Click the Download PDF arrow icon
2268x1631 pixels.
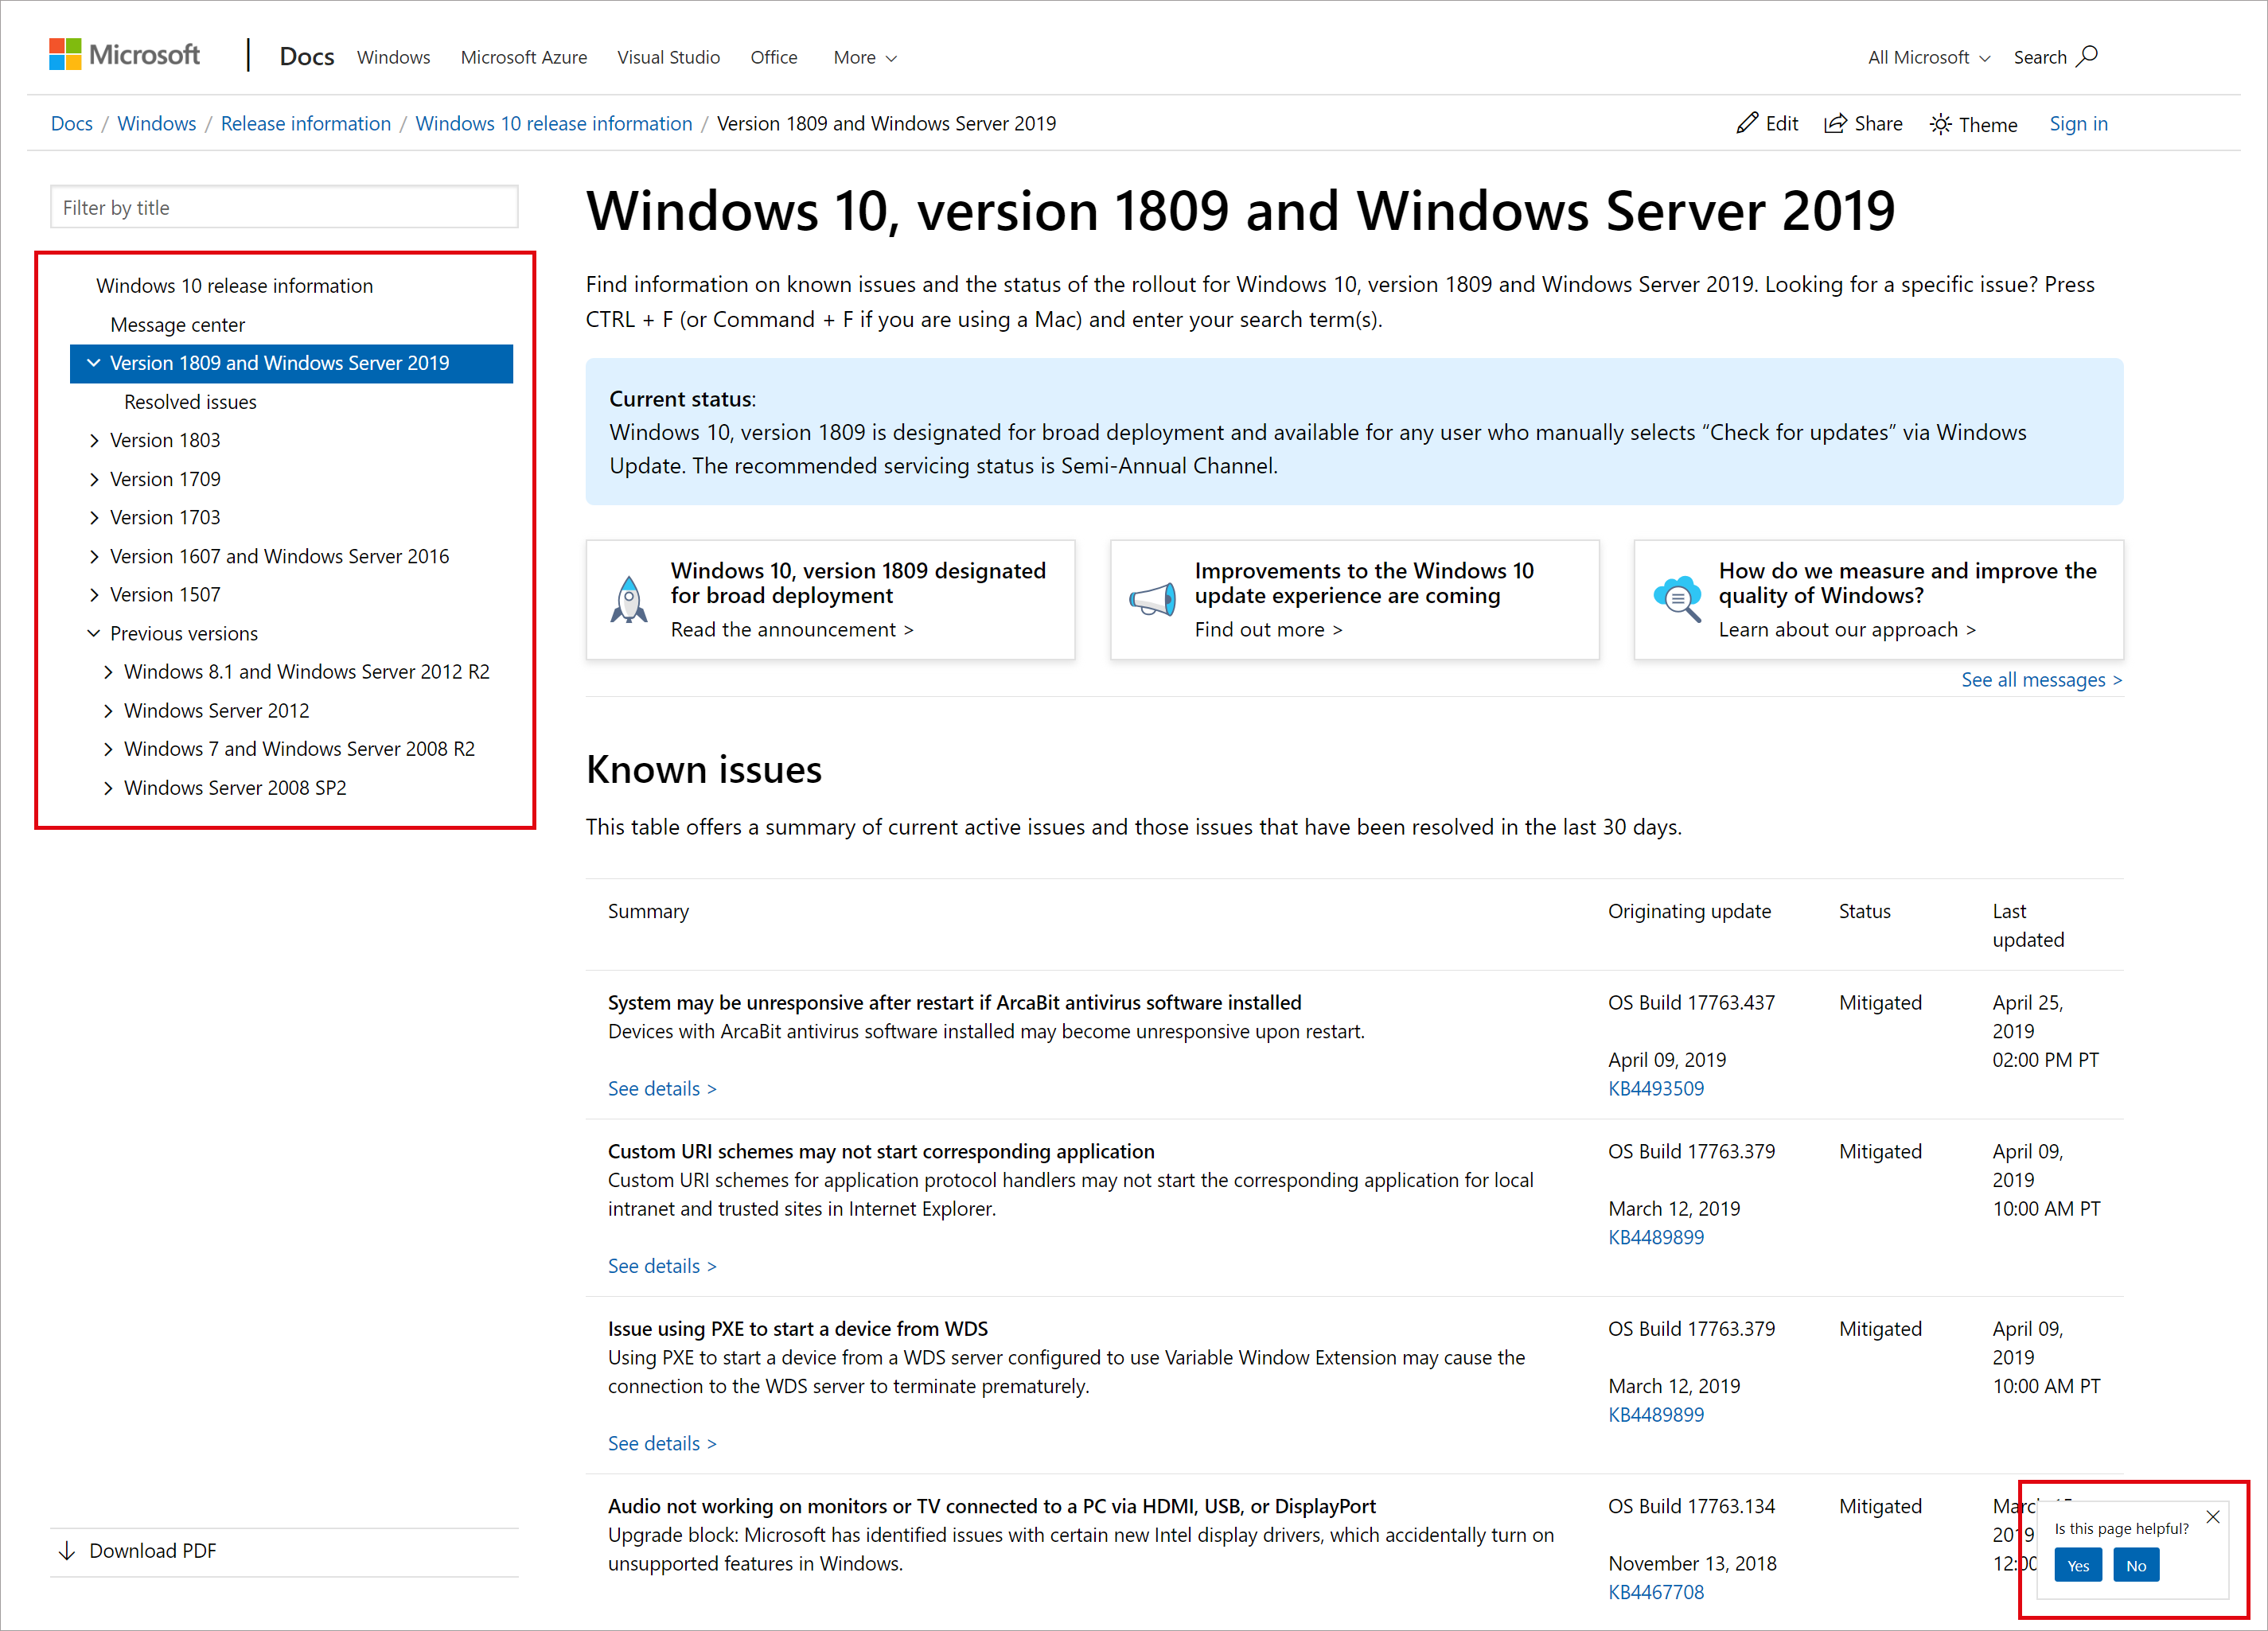point(66,1550)
